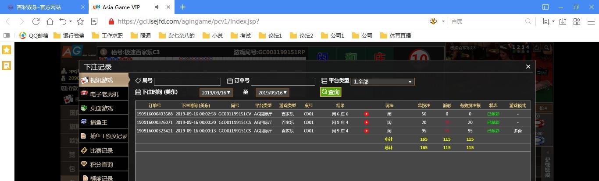Mute the Asia Game VIP tab audio
This screenshot has height=181, width=599.
157,7
